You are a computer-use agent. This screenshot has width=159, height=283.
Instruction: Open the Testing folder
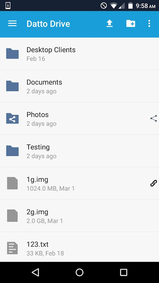point(79,151)
